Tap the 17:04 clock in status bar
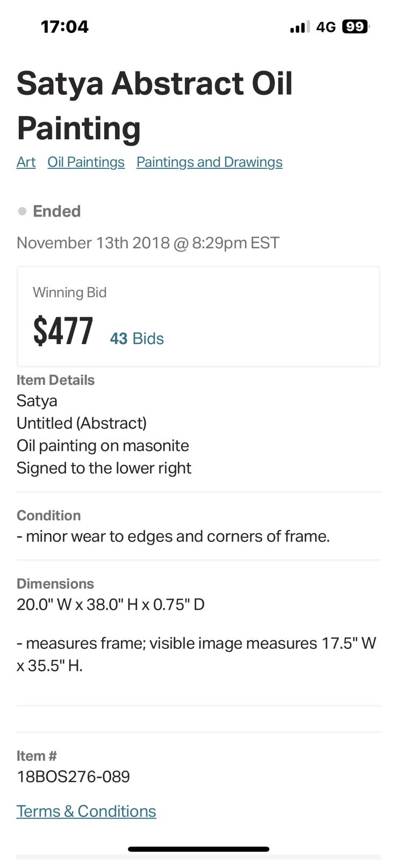397x860 pixels. (64, 26)
